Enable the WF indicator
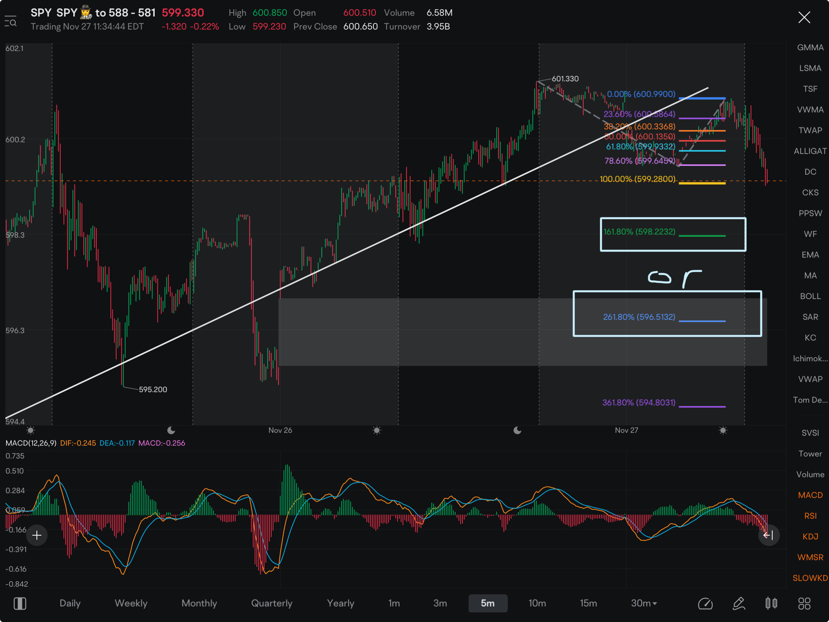Image resolution: width=829 pixels, height=622 pixels. (x=810, y=234)
